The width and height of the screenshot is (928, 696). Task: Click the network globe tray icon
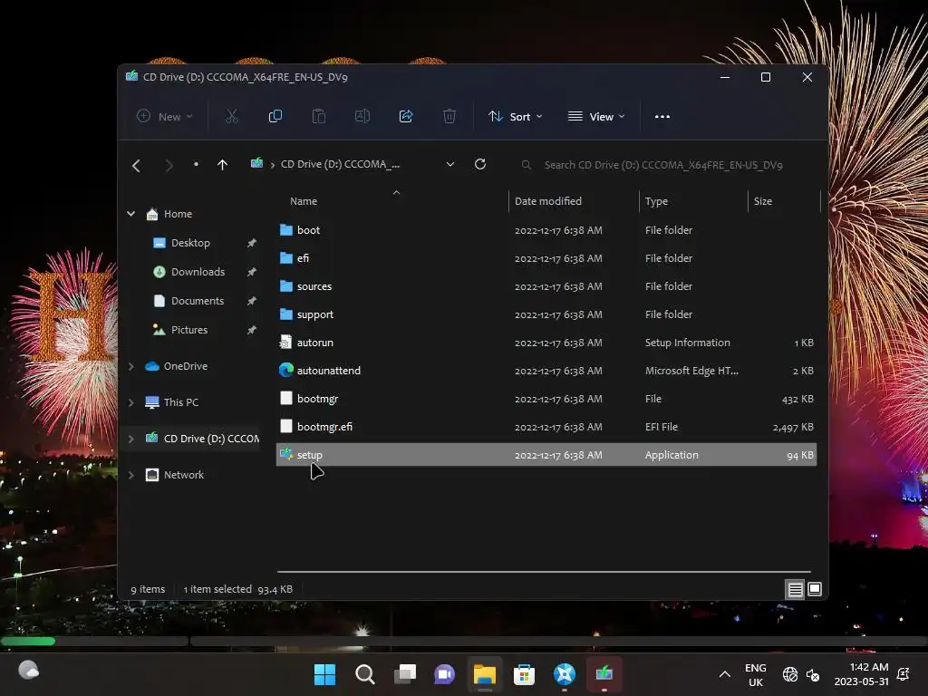coord(790,674)
